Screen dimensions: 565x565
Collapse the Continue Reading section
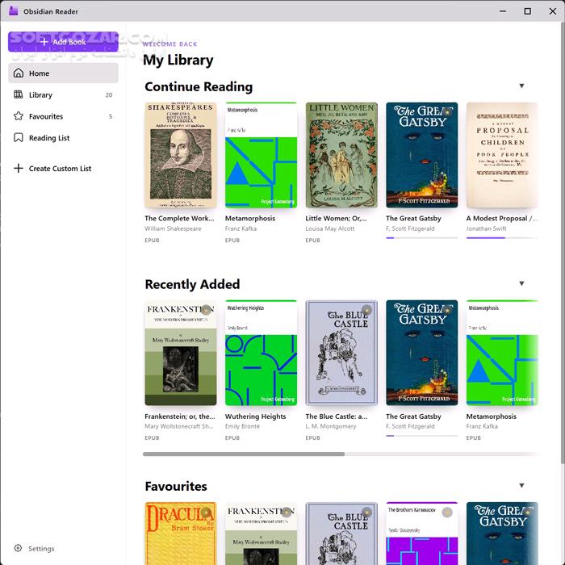(x=521, y=86)
